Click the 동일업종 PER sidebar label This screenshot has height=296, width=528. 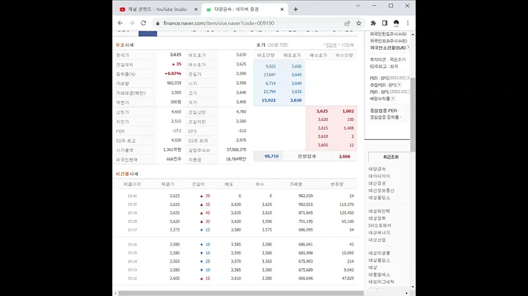click(x=384, y=111)
